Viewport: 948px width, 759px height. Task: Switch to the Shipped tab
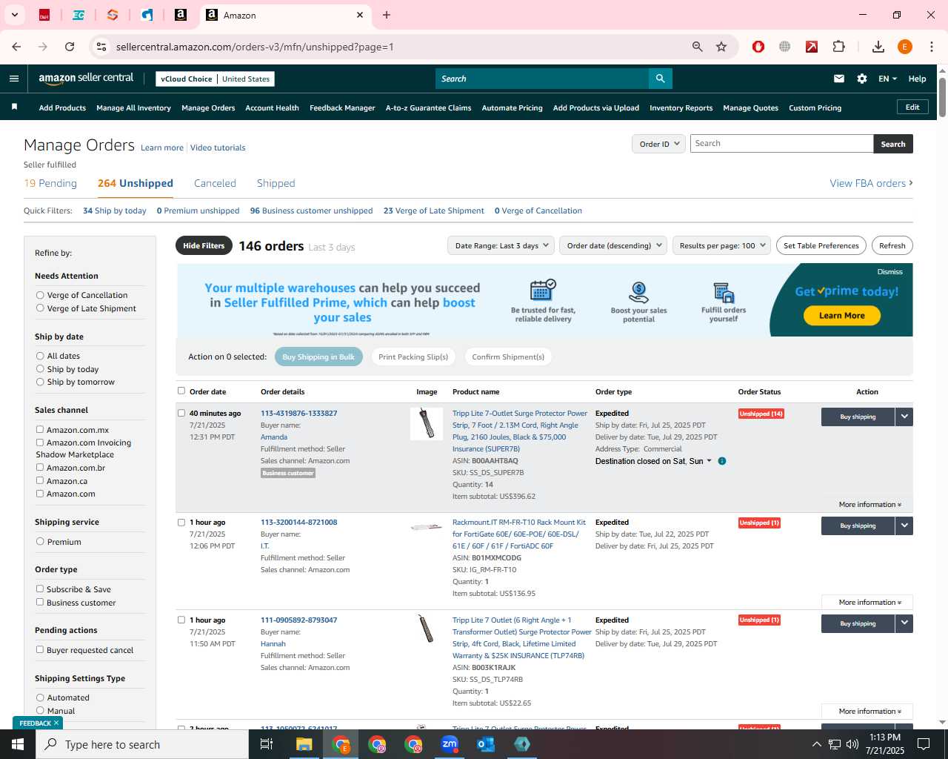point(276,183)
